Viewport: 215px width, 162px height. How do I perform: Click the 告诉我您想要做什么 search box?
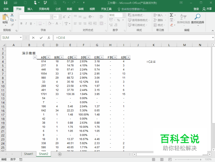pyautogui.click(x=132, y=9)
